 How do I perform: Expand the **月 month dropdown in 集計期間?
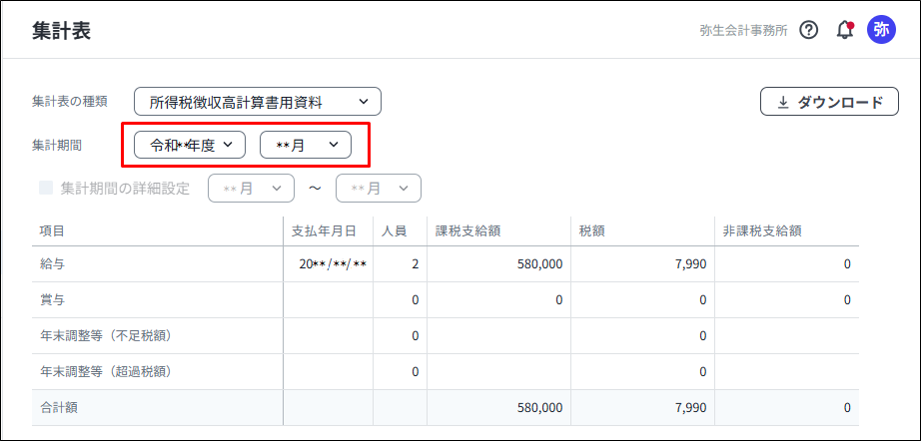pyautogui.click(x=306, y=145)
